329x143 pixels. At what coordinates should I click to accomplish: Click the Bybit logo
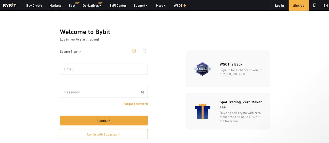point(10,5)
